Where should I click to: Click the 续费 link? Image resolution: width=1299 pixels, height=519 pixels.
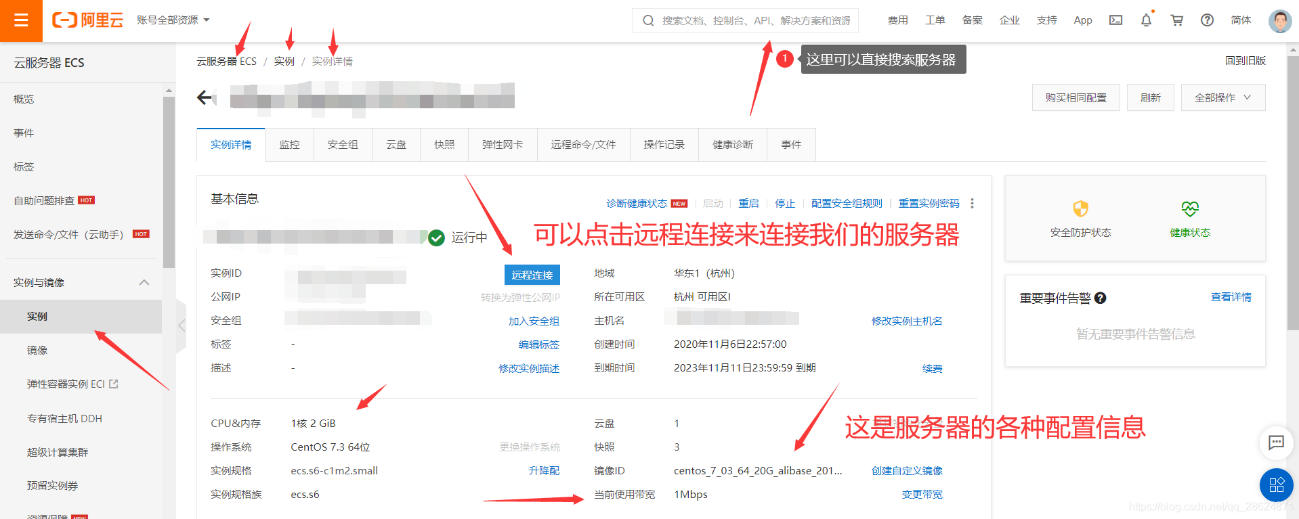tap(933, 369)
